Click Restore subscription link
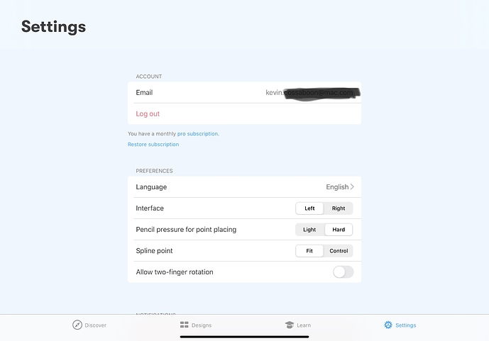Image resolution: width=489 pixels, height=341 pixels. click(x=153, y=144)
